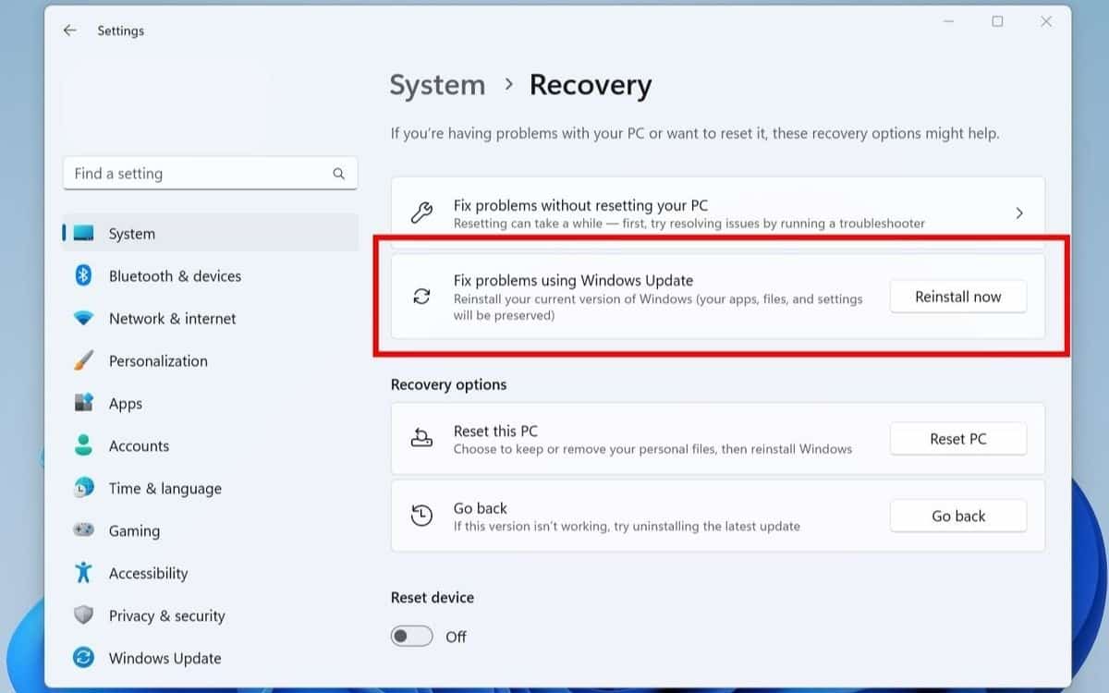Open Time & language settings
The width and height of the screenshot is (1109, 693).
pos(210,488)
